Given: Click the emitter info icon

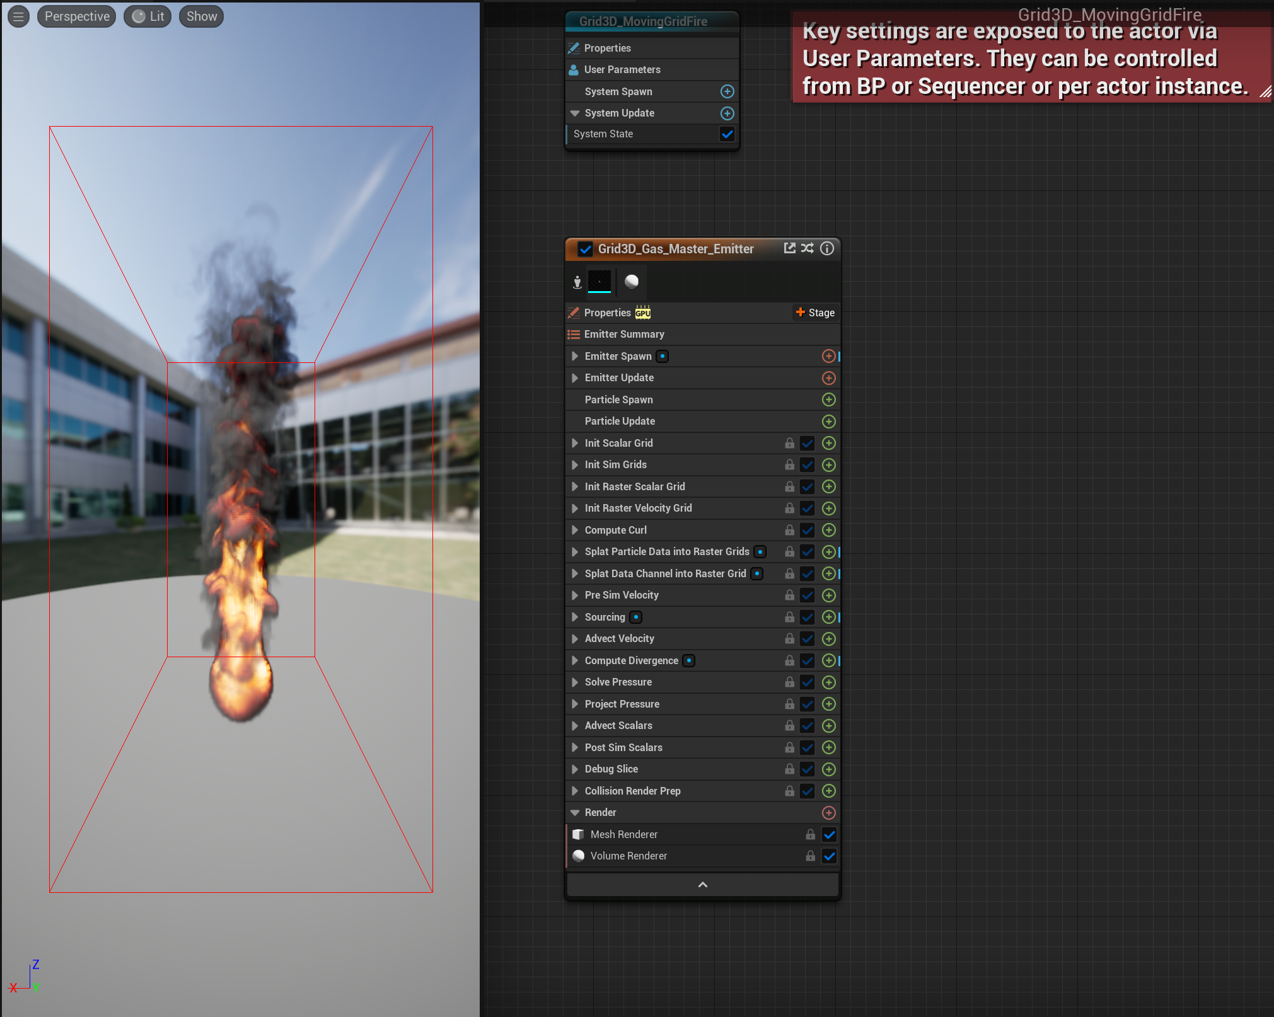Looking at the screenshot, I should coord(827,248).
